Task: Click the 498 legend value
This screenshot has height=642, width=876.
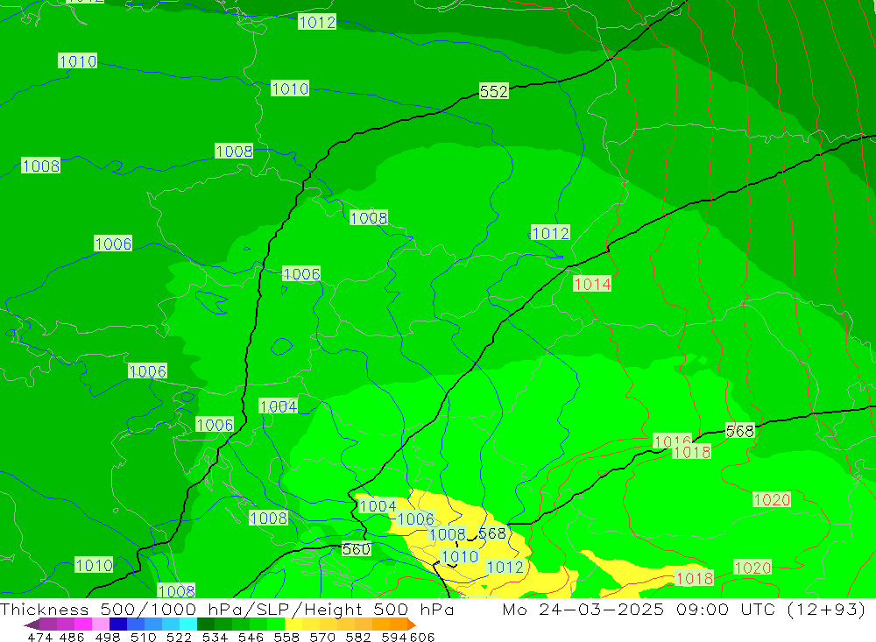Action: [108, 637]
